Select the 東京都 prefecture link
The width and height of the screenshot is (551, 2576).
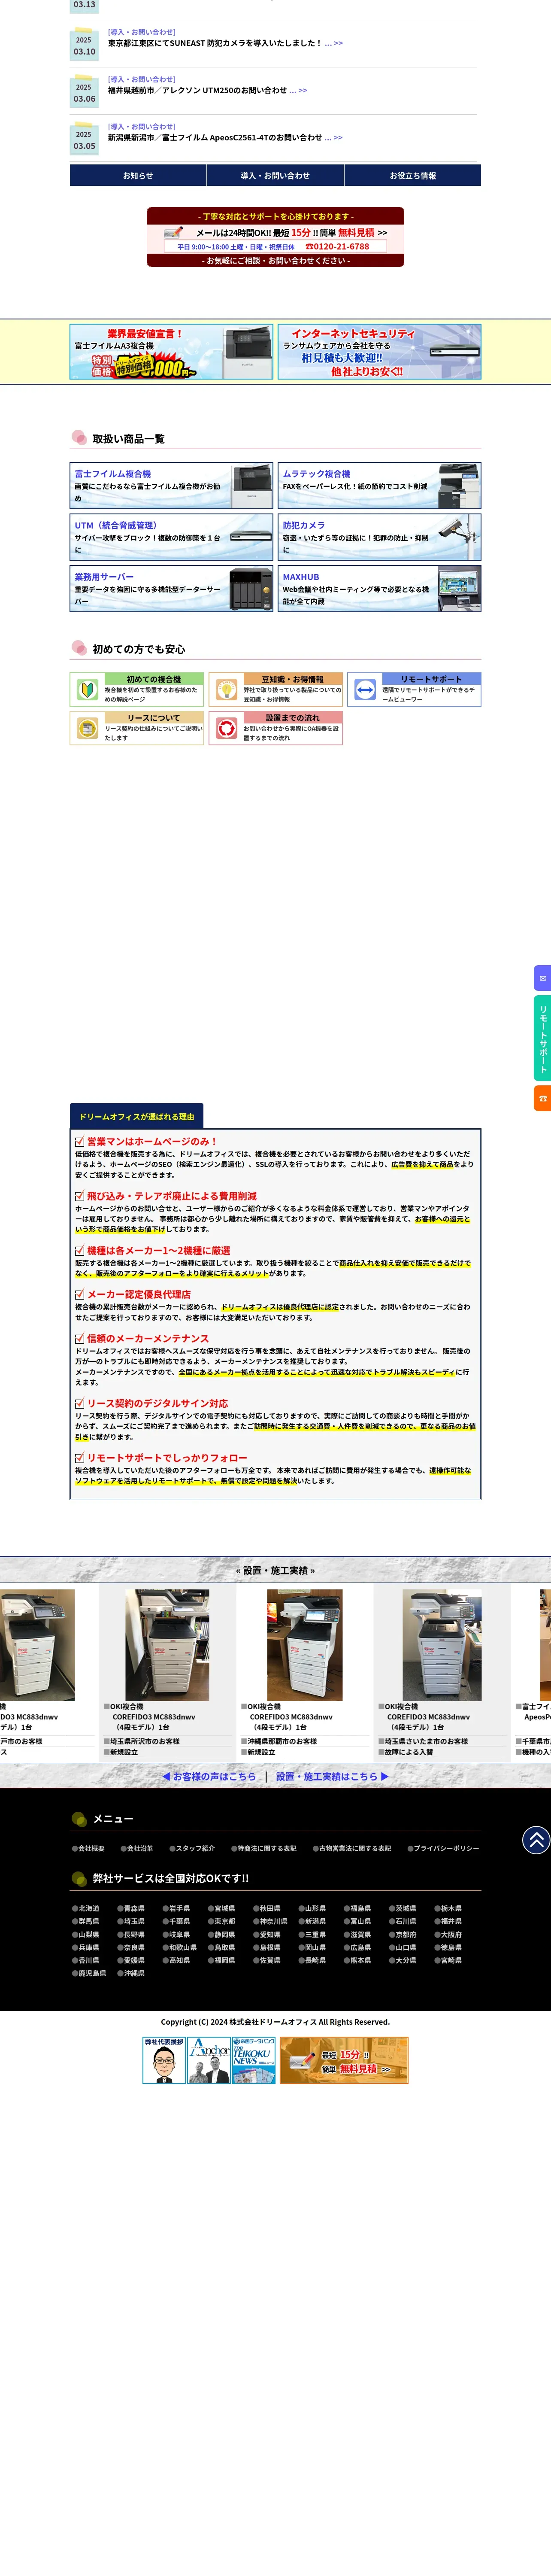click(222, 1921)
